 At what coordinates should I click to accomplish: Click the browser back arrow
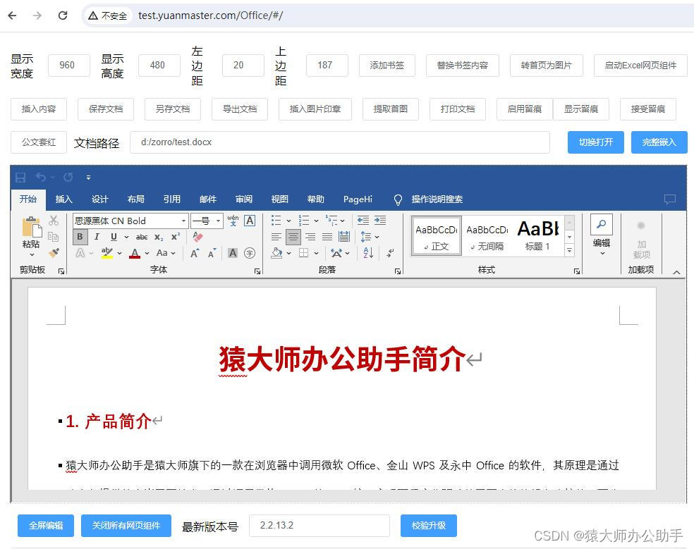click(x=13, y=16)
